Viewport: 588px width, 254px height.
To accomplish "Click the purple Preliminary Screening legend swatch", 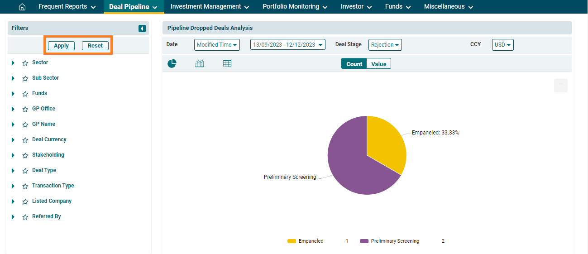I will 364,241.
